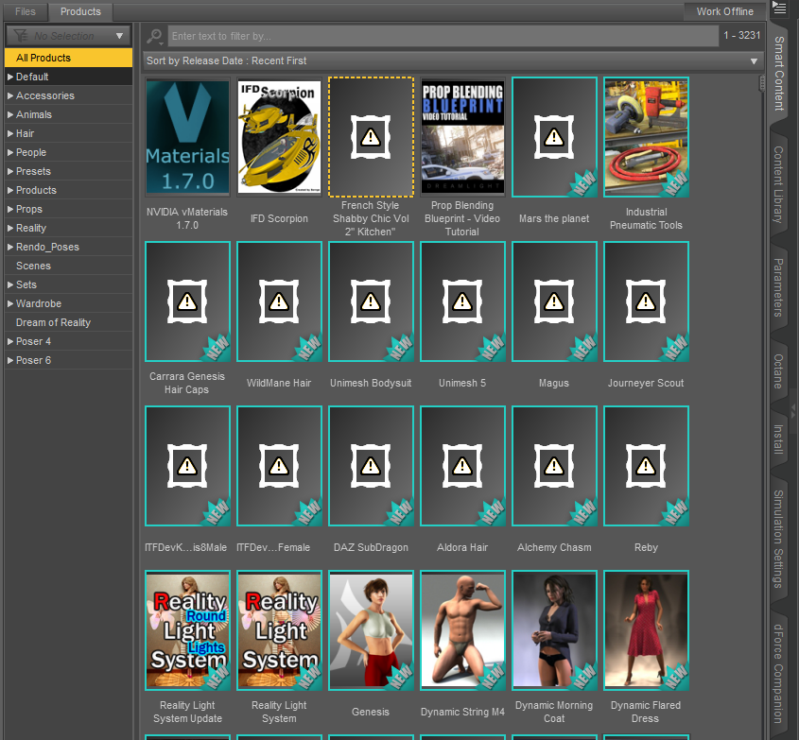Click the 1 - 3231 results count
Image resolution: width=799 pixels, height=740 pixels.
click(x=742, y=35)
